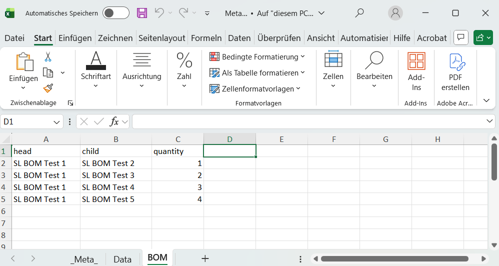This screenshot has height=266, width=499.
Task: Open Als Tabelle formatieren menu
Action: pyautogui.click(x=257, y=73)
